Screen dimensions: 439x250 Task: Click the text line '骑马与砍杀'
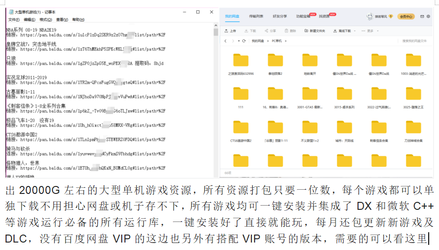coord(18,149)
